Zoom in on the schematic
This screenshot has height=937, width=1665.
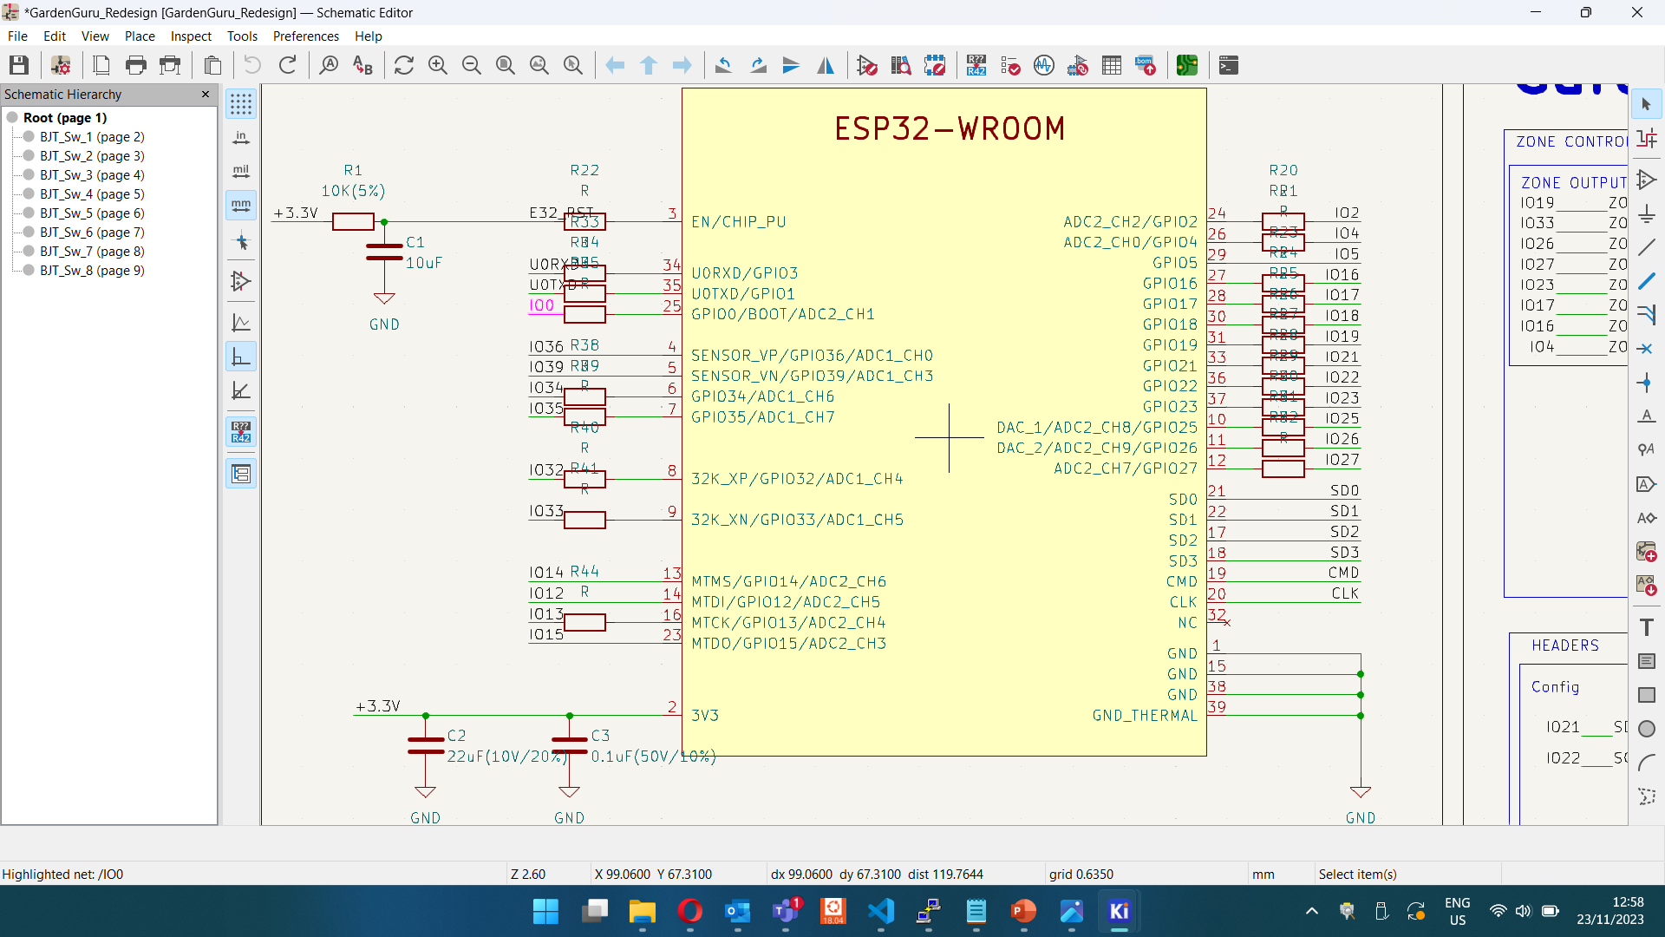pyautogui.click(x=438, y=65)
